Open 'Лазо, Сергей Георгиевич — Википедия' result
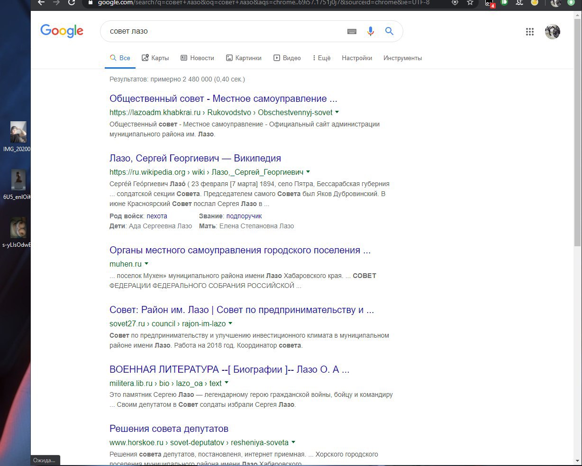The image size is (582, 466). 195,158
